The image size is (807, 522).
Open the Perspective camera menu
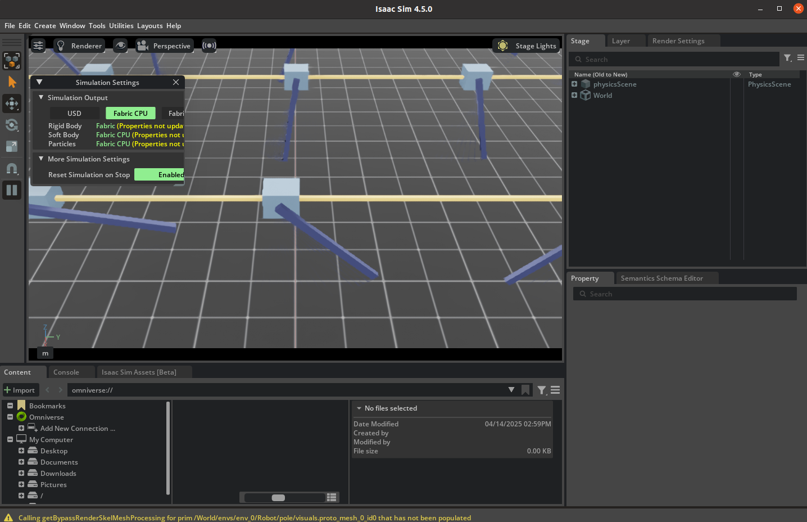click(164, 46)
